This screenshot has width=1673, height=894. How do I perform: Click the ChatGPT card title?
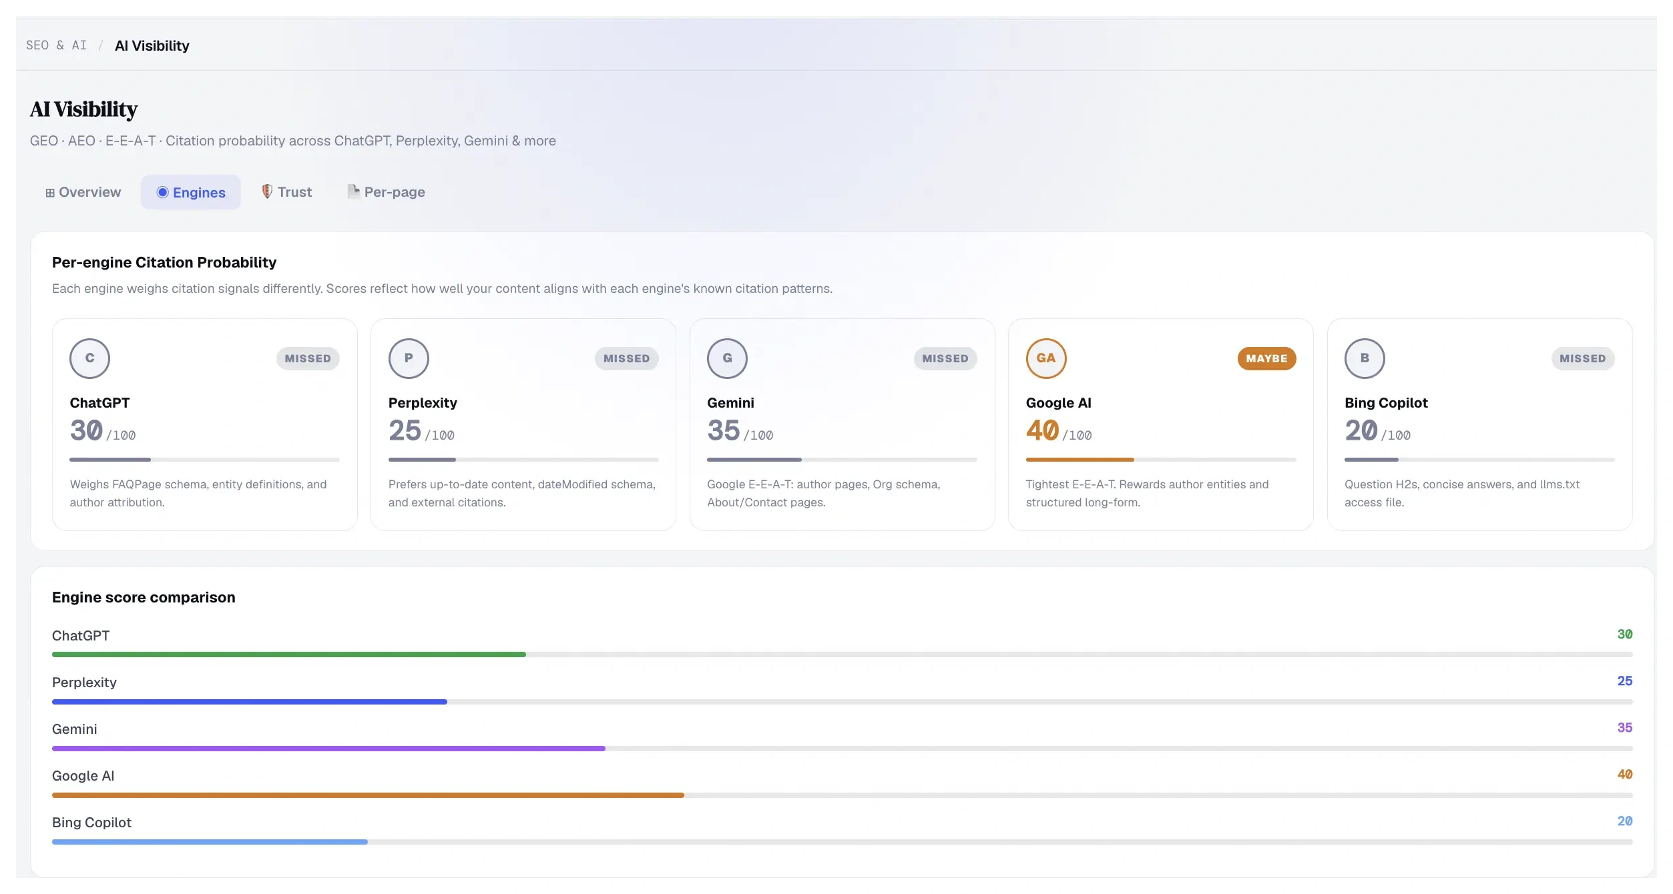click(99, 403)
